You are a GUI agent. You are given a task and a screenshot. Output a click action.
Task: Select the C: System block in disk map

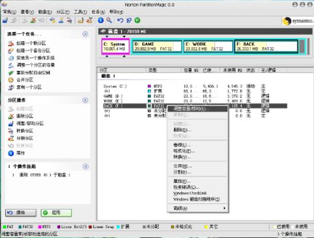[x=116, y=47]
